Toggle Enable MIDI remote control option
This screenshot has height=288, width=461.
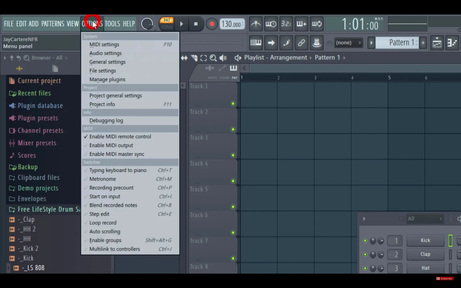(120, 137)
